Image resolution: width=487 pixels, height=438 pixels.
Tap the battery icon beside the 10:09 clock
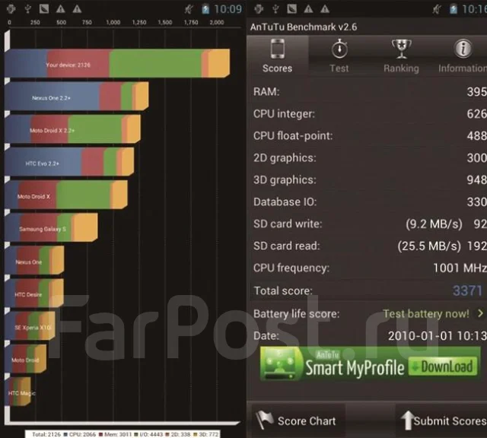205,9
